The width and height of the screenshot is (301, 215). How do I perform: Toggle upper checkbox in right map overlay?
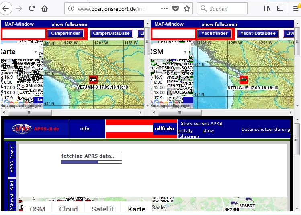159,63
